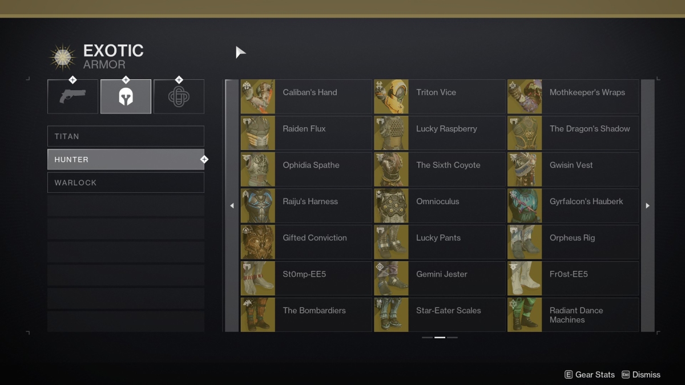685x385 pixels.
Task: Click the Gemini Jester boots icon
Action: pos(391,278)
